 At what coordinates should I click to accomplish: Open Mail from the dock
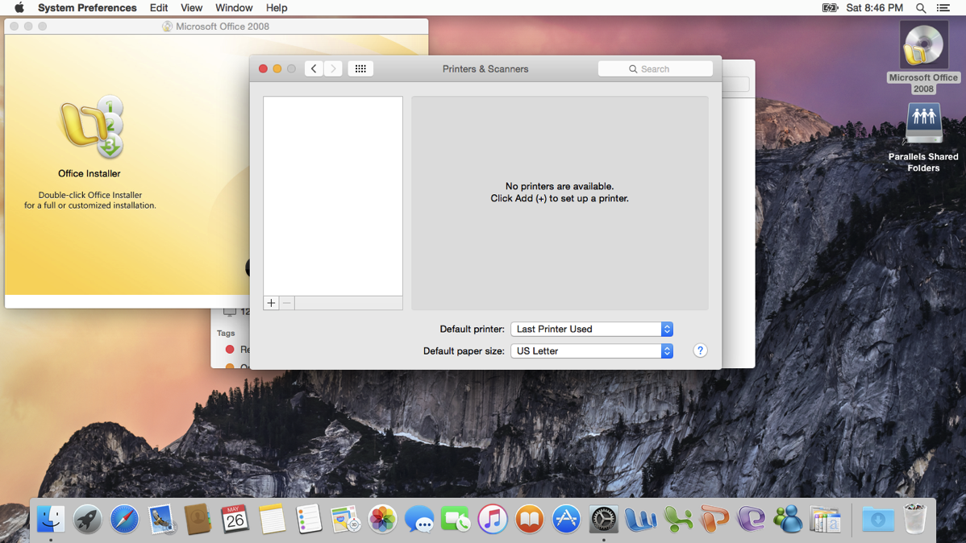161,519
